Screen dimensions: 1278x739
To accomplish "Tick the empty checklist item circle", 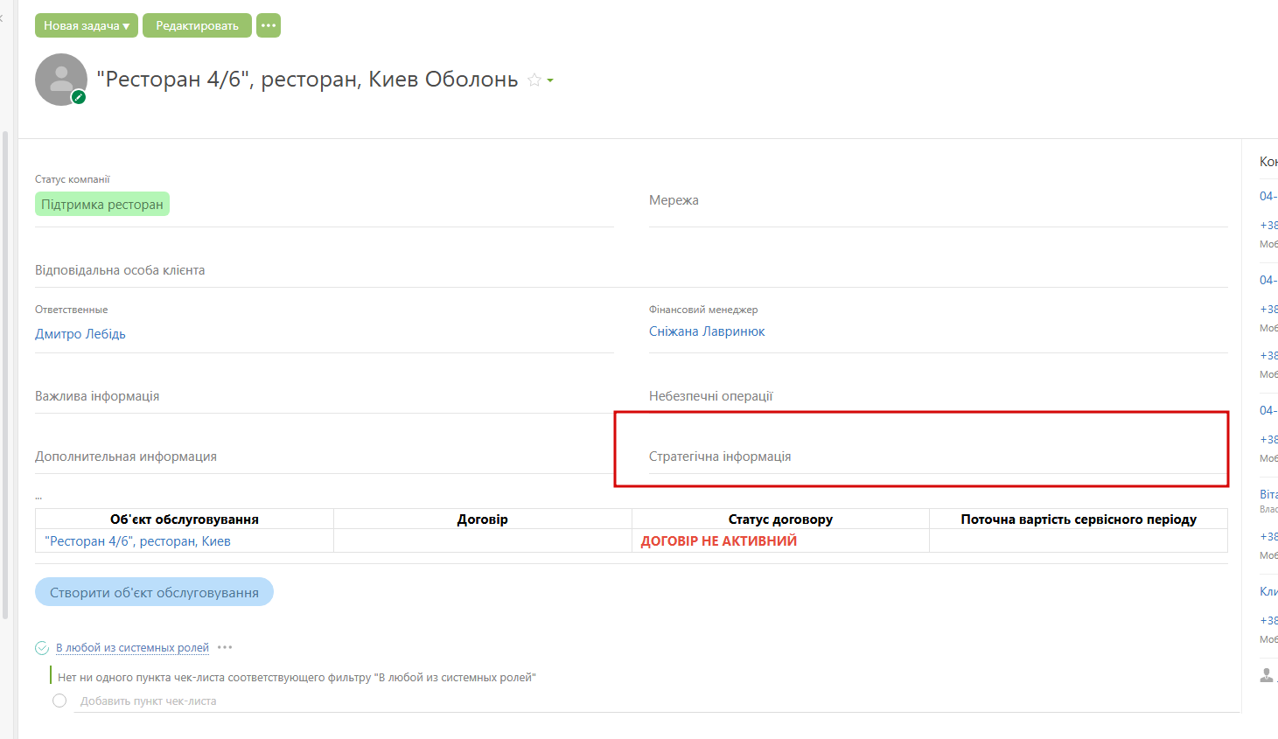I will click(59, 701).
